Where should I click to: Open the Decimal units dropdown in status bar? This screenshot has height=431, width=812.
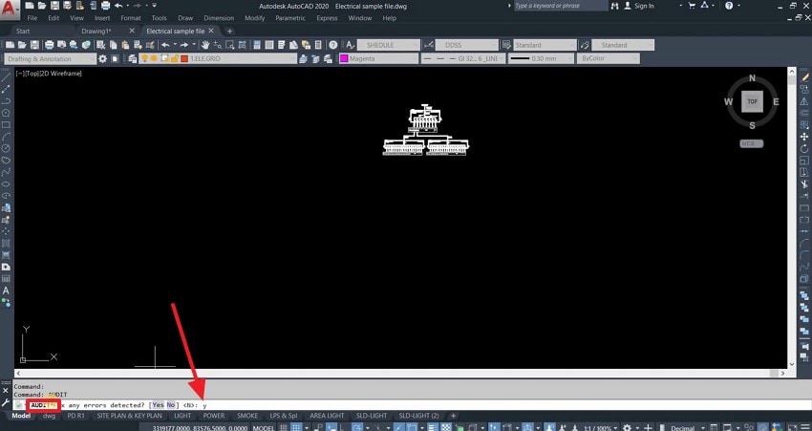(689, 428)
